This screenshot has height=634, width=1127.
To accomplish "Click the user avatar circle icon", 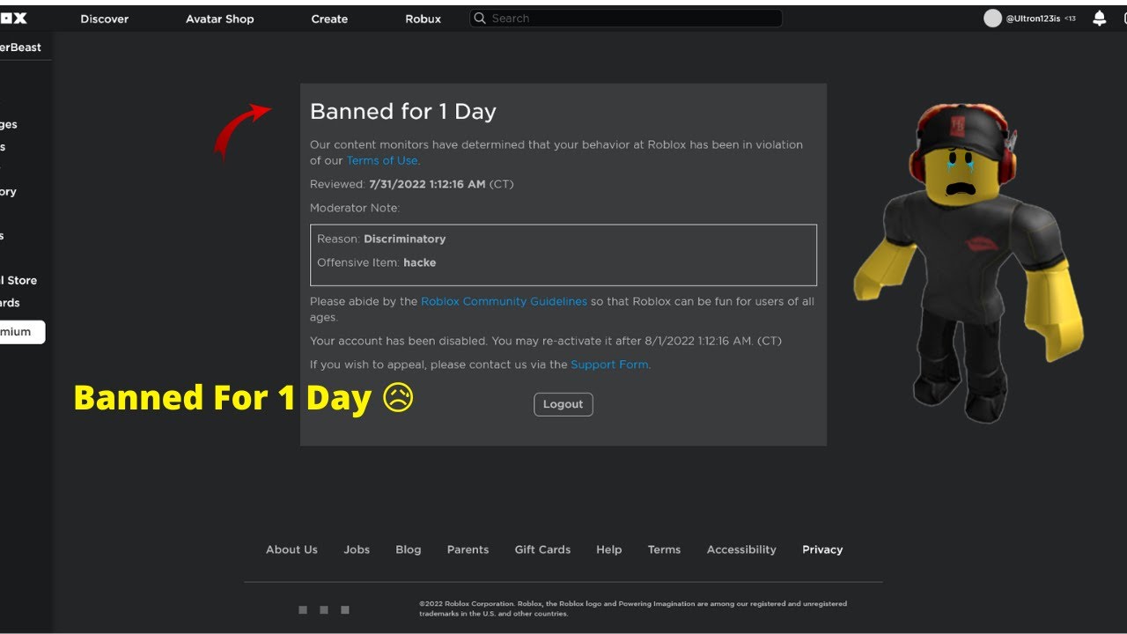I will (x=992, y=18).
